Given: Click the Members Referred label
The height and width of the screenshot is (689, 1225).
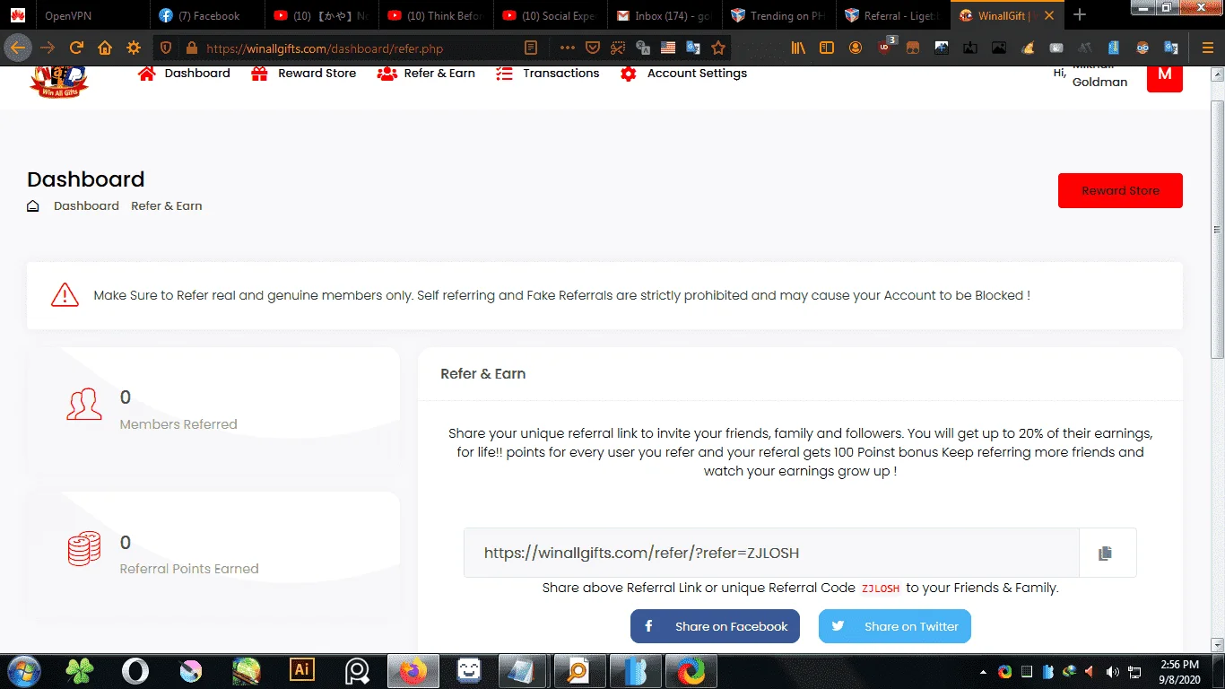Looking at the screenshot, I should coord(178,424).
